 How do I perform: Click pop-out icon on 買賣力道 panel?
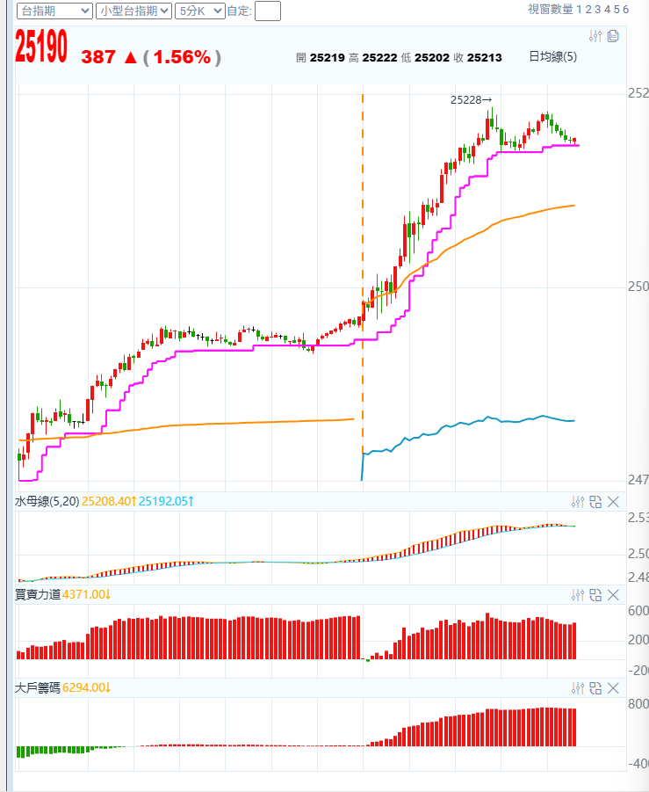click(x=595, y=595)
